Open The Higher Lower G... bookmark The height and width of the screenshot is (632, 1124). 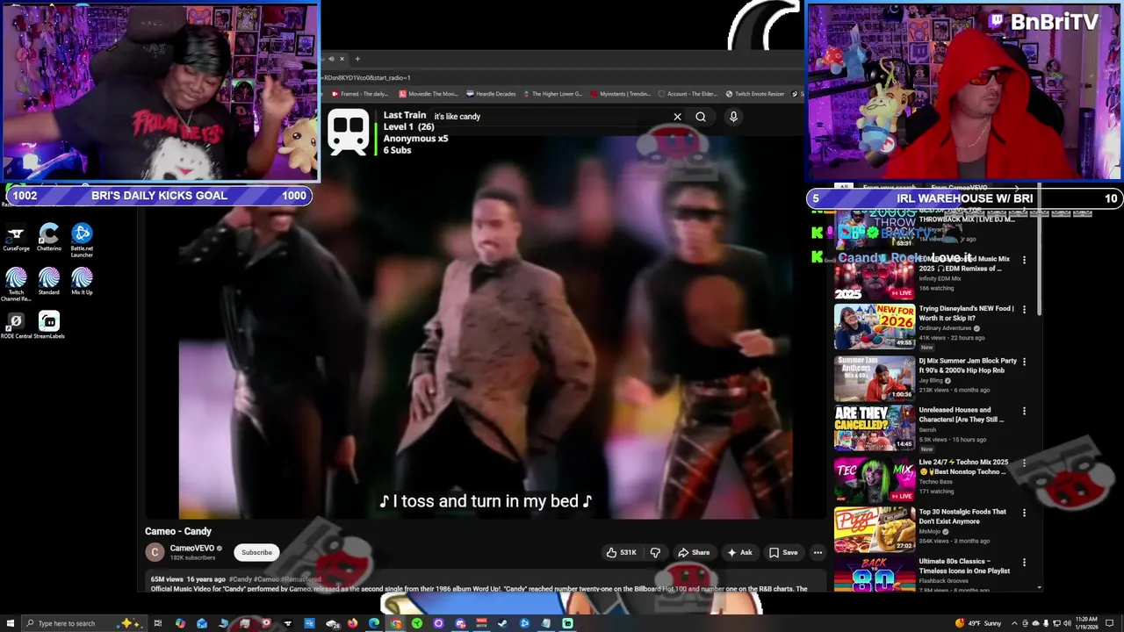(x=553, y=94)
